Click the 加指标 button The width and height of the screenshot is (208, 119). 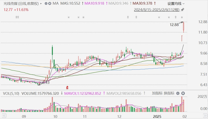tap(157, 93)
